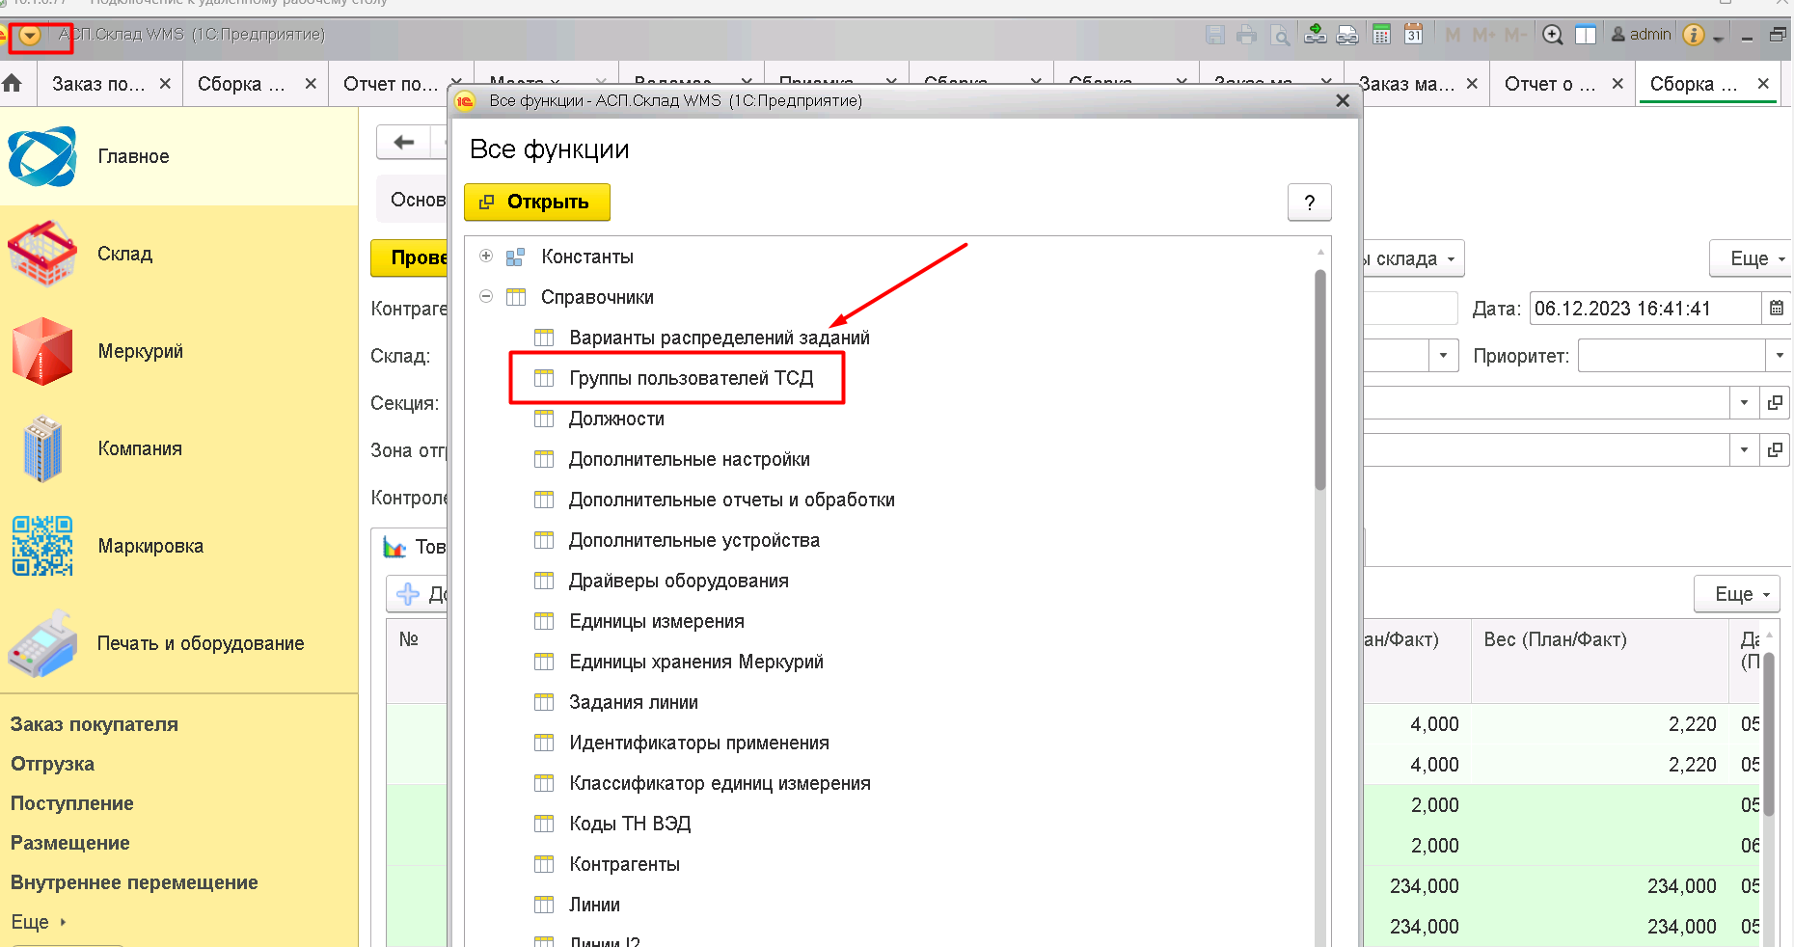Click the zoom magnifier icon in toolbar

1552,35
